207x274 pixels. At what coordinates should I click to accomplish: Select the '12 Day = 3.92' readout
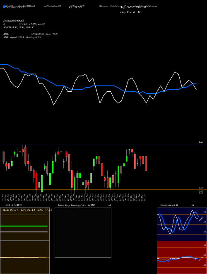pos(15,7)
